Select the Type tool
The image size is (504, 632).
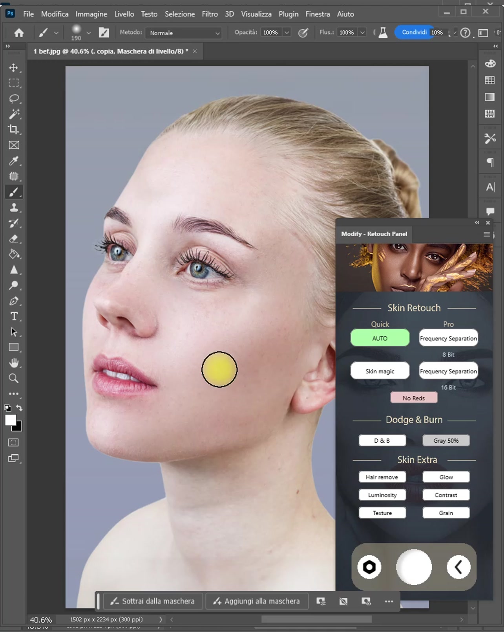14,316
